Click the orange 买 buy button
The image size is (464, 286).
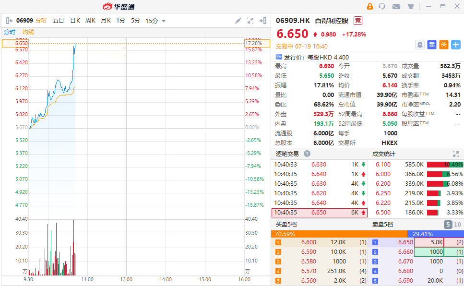(443, 45)
